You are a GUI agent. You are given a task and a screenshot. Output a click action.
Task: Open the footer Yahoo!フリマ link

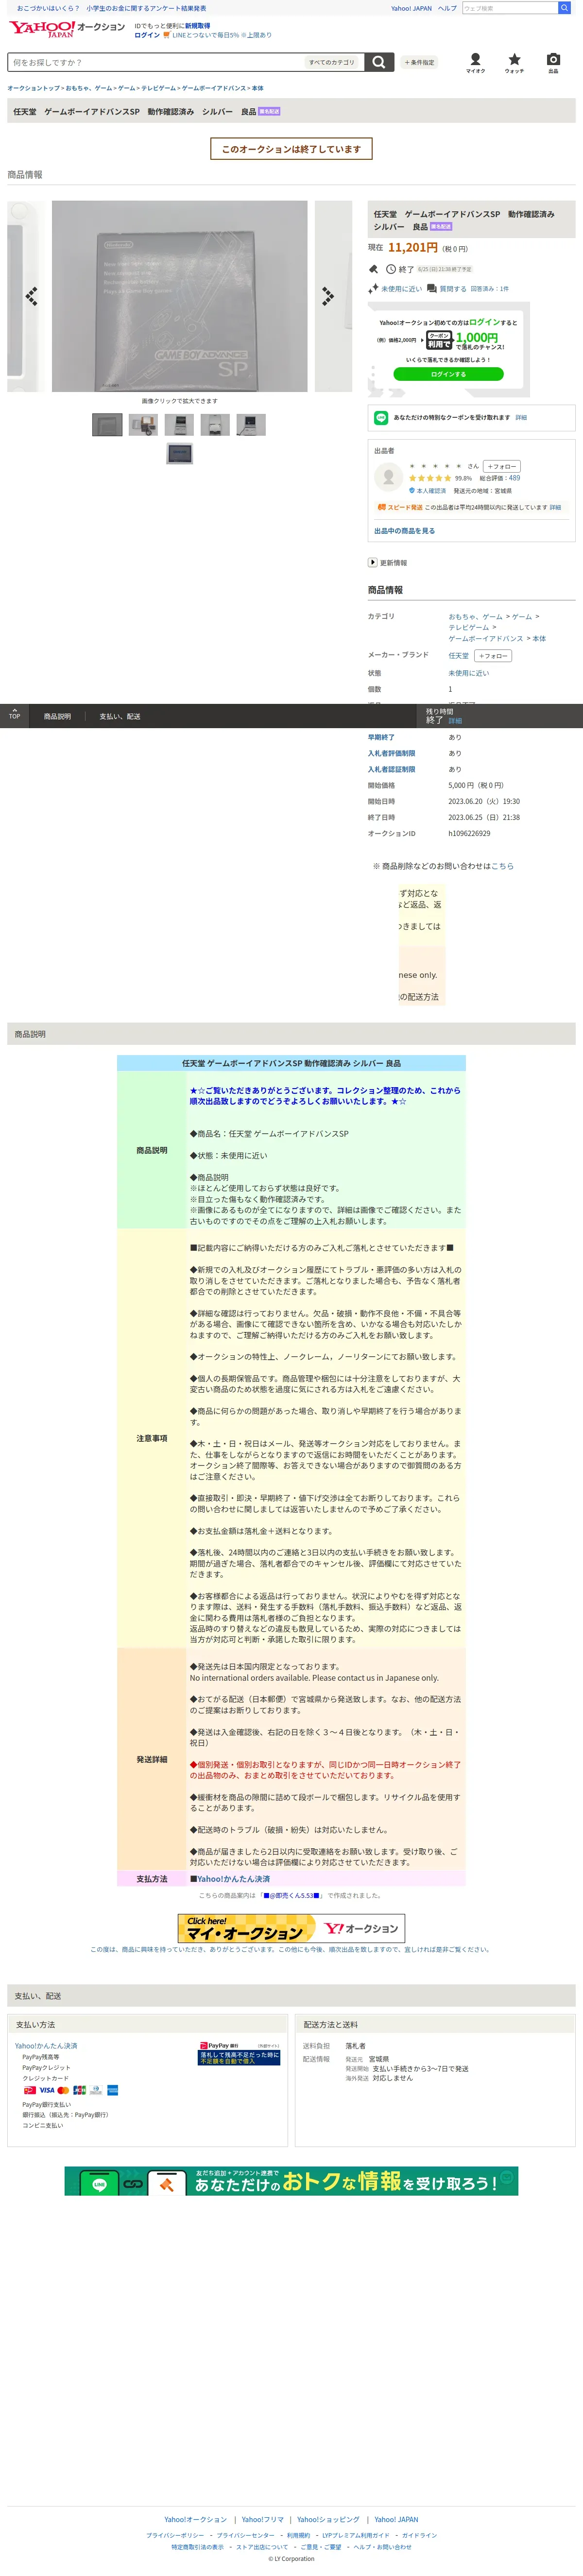click(x=262, y=2520)
